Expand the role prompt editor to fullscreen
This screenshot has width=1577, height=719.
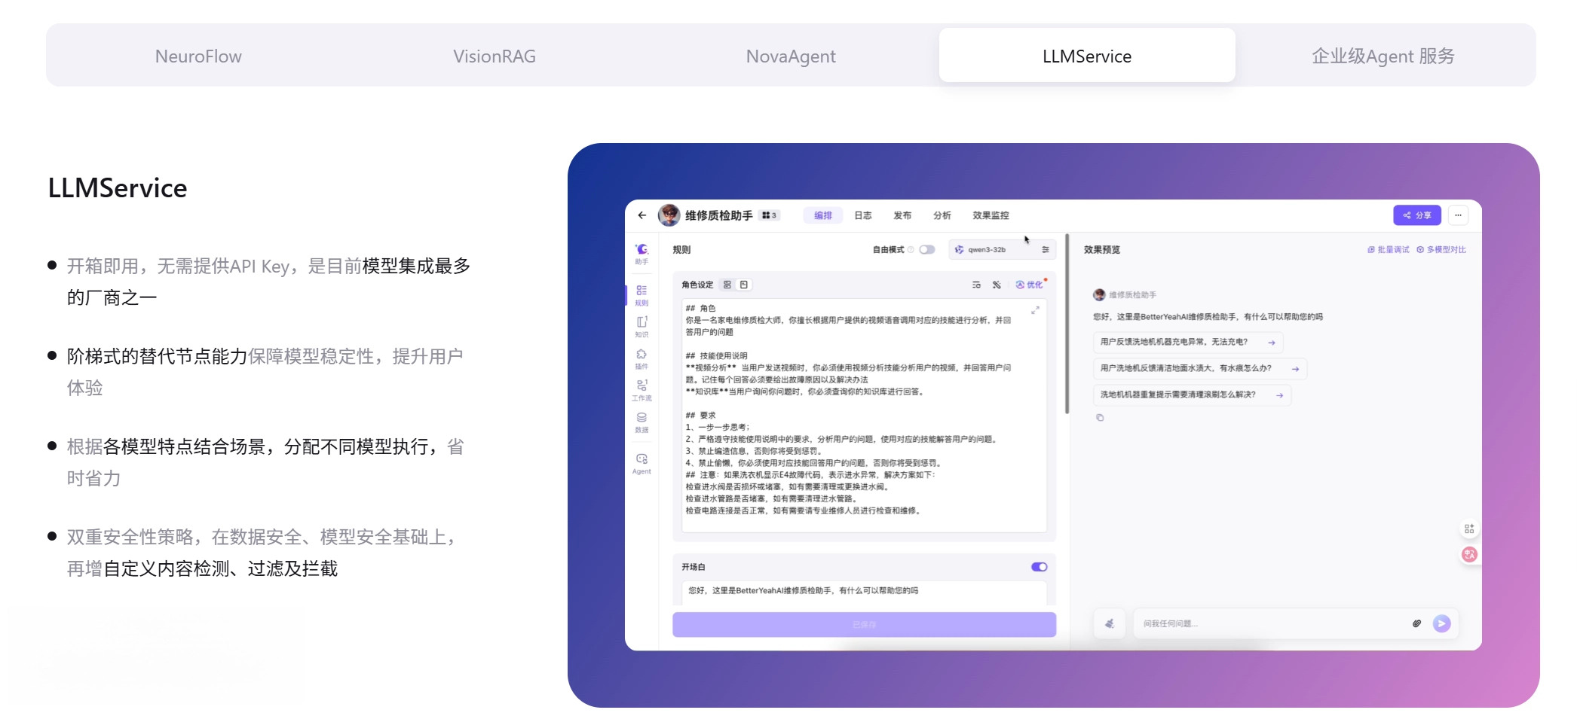pyautogui.click(x=1035, y=310)
